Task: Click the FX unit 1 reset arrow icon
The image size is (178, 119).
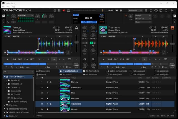Action: (8, 22)
